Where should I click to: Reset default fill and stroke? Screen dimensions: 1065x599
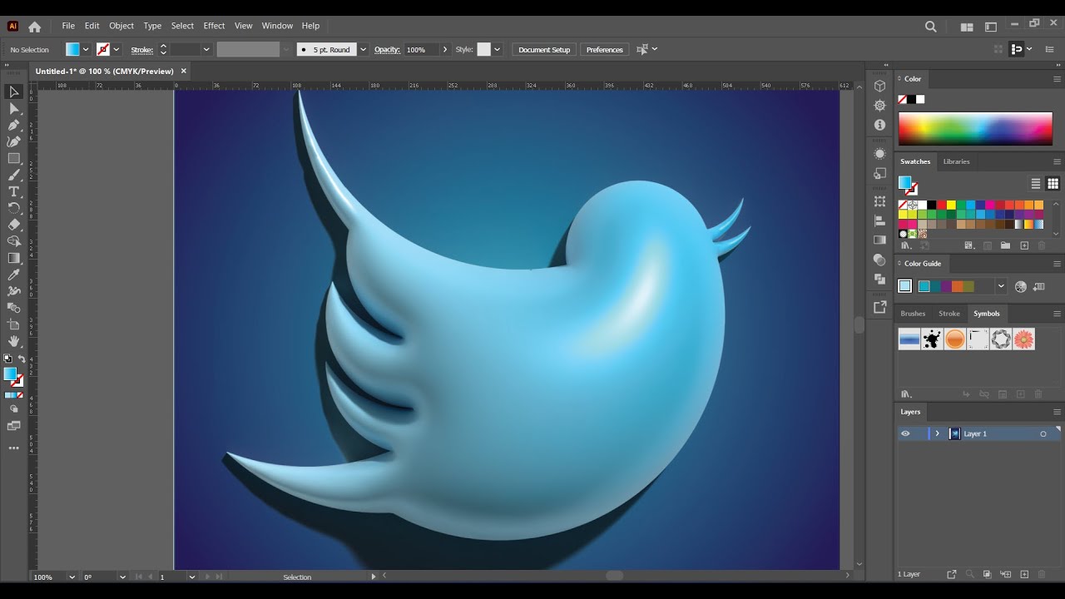tap(8, 359)
